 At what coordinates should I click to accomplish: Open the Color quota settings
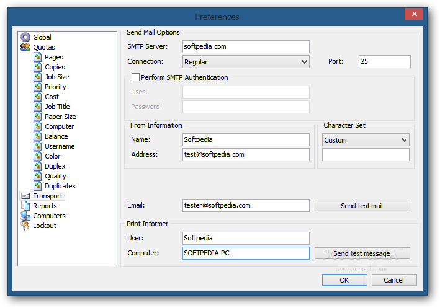(x=53, y=156)
